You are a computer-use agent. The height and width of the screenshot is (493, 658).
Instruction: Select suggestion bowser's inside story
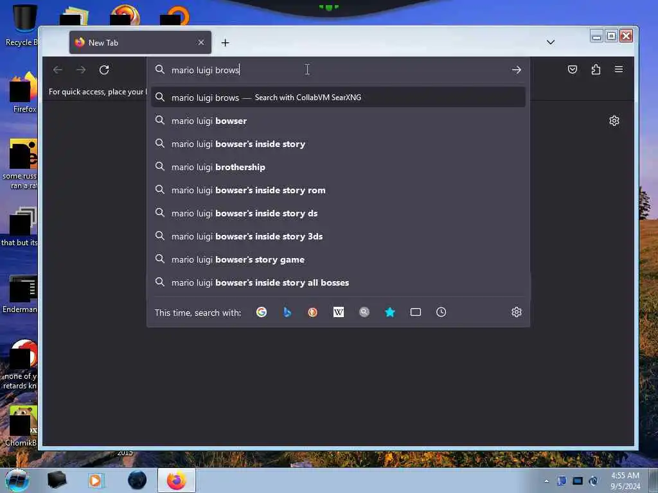click(338, 144)
